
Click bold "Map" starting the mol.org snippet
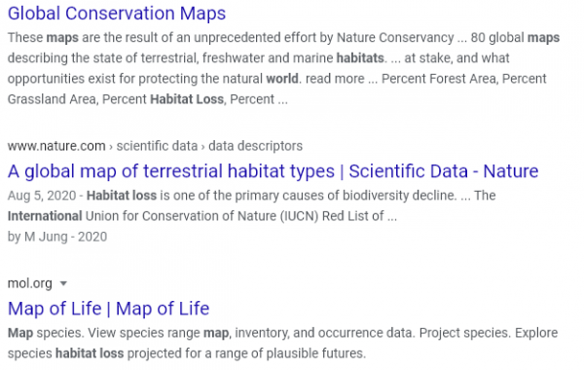pyautogui.click(x=20, y=333)
